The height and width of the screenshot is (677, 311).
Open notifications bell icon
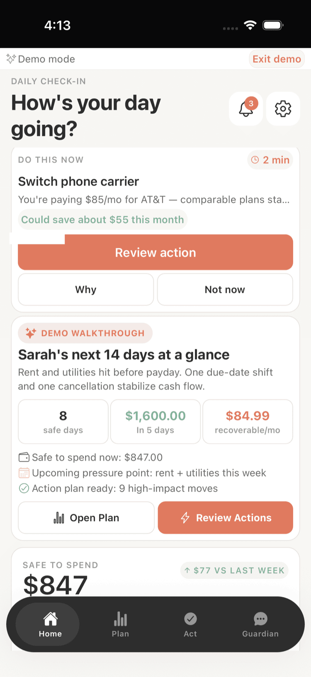point(245,109)
